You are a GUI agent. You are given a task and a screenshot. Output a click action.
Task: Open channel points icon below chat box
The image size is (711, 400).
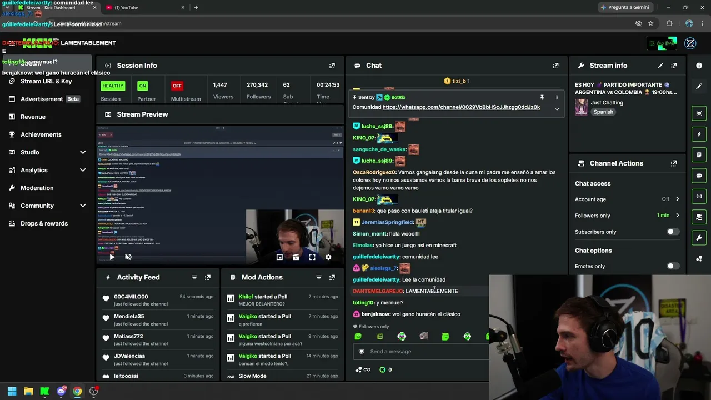[x=362, y=369]
